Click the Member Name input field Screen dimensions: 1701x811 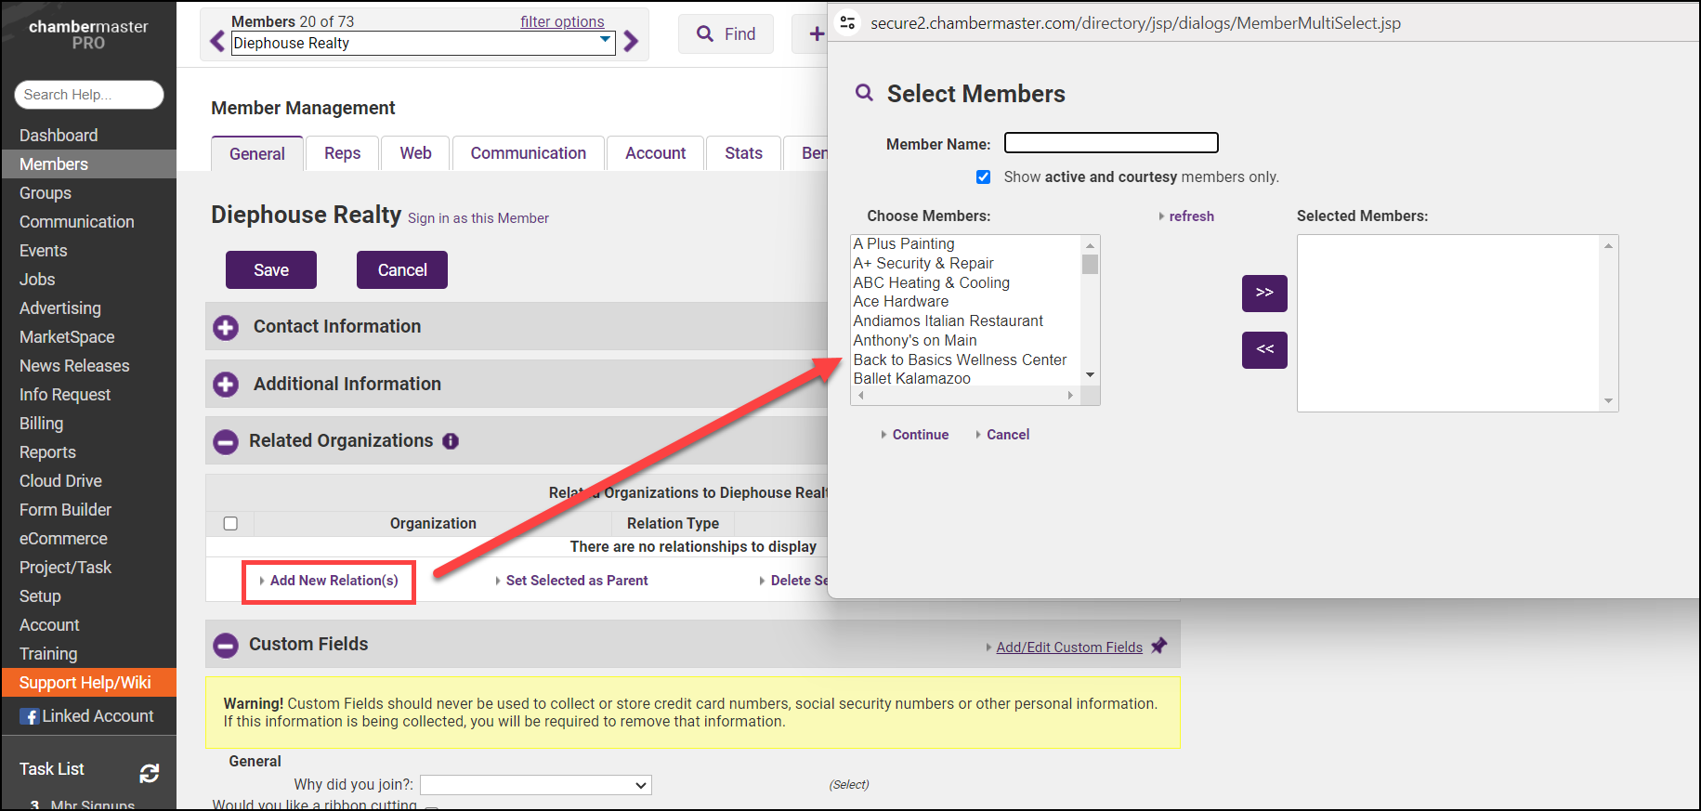[1110, 143]
